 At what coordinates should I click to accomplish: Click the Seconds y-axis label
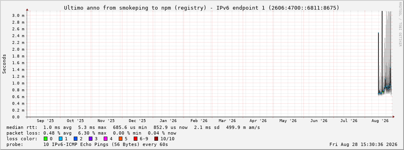coord(4,64)
